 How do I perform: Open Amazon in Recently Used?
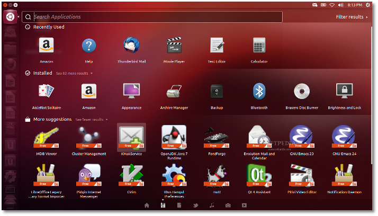[46, 46]
